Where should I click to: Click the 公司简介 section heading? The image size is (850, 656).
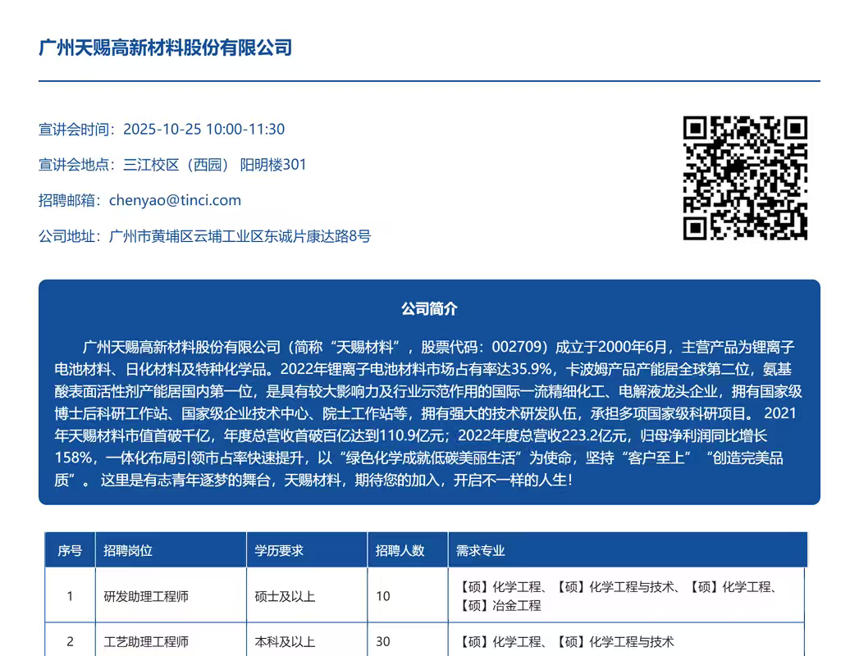(429, 309)
